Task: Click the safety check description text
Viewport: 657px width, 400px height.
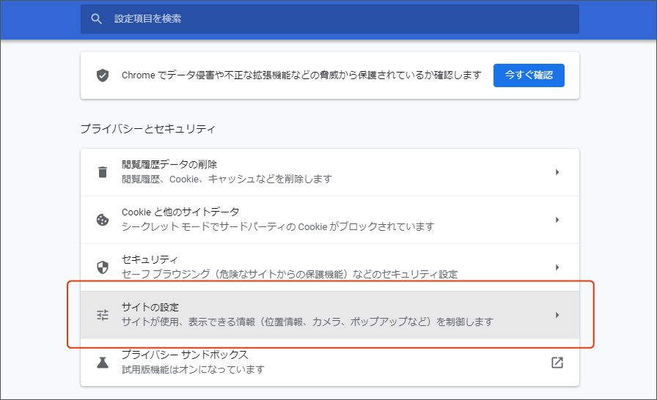Action: tap(301, 75)
